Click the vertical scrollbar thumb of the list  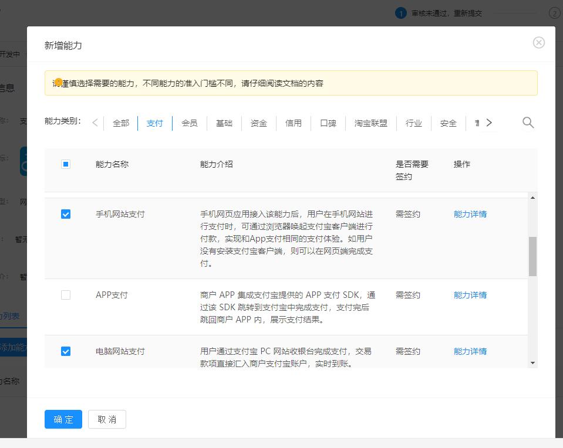point(532,256)
